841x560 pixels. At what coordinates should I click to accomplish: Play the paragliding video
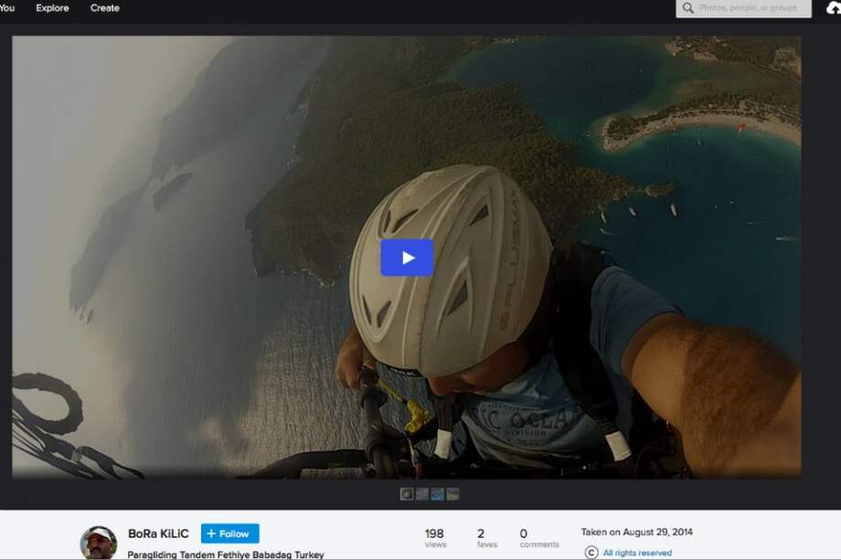(x=407, y=258)
